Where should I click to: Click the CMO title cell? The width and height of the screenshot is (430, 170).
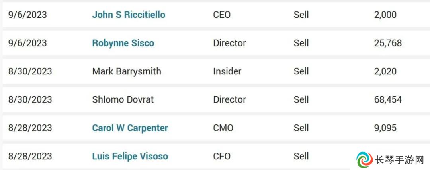[x=223, y=128]
